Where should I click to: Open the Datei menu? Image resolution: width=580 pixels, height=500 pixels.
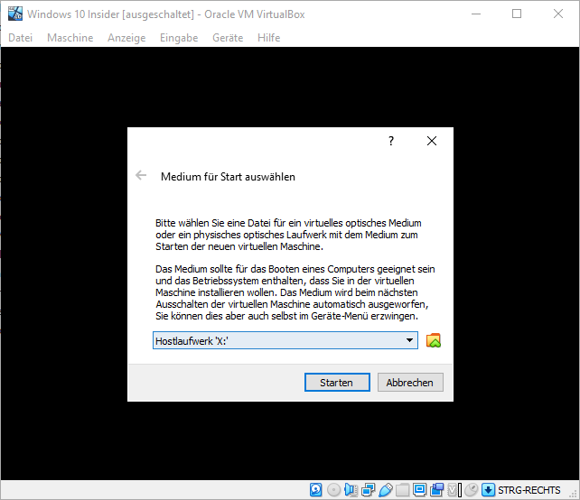point(21,38)
